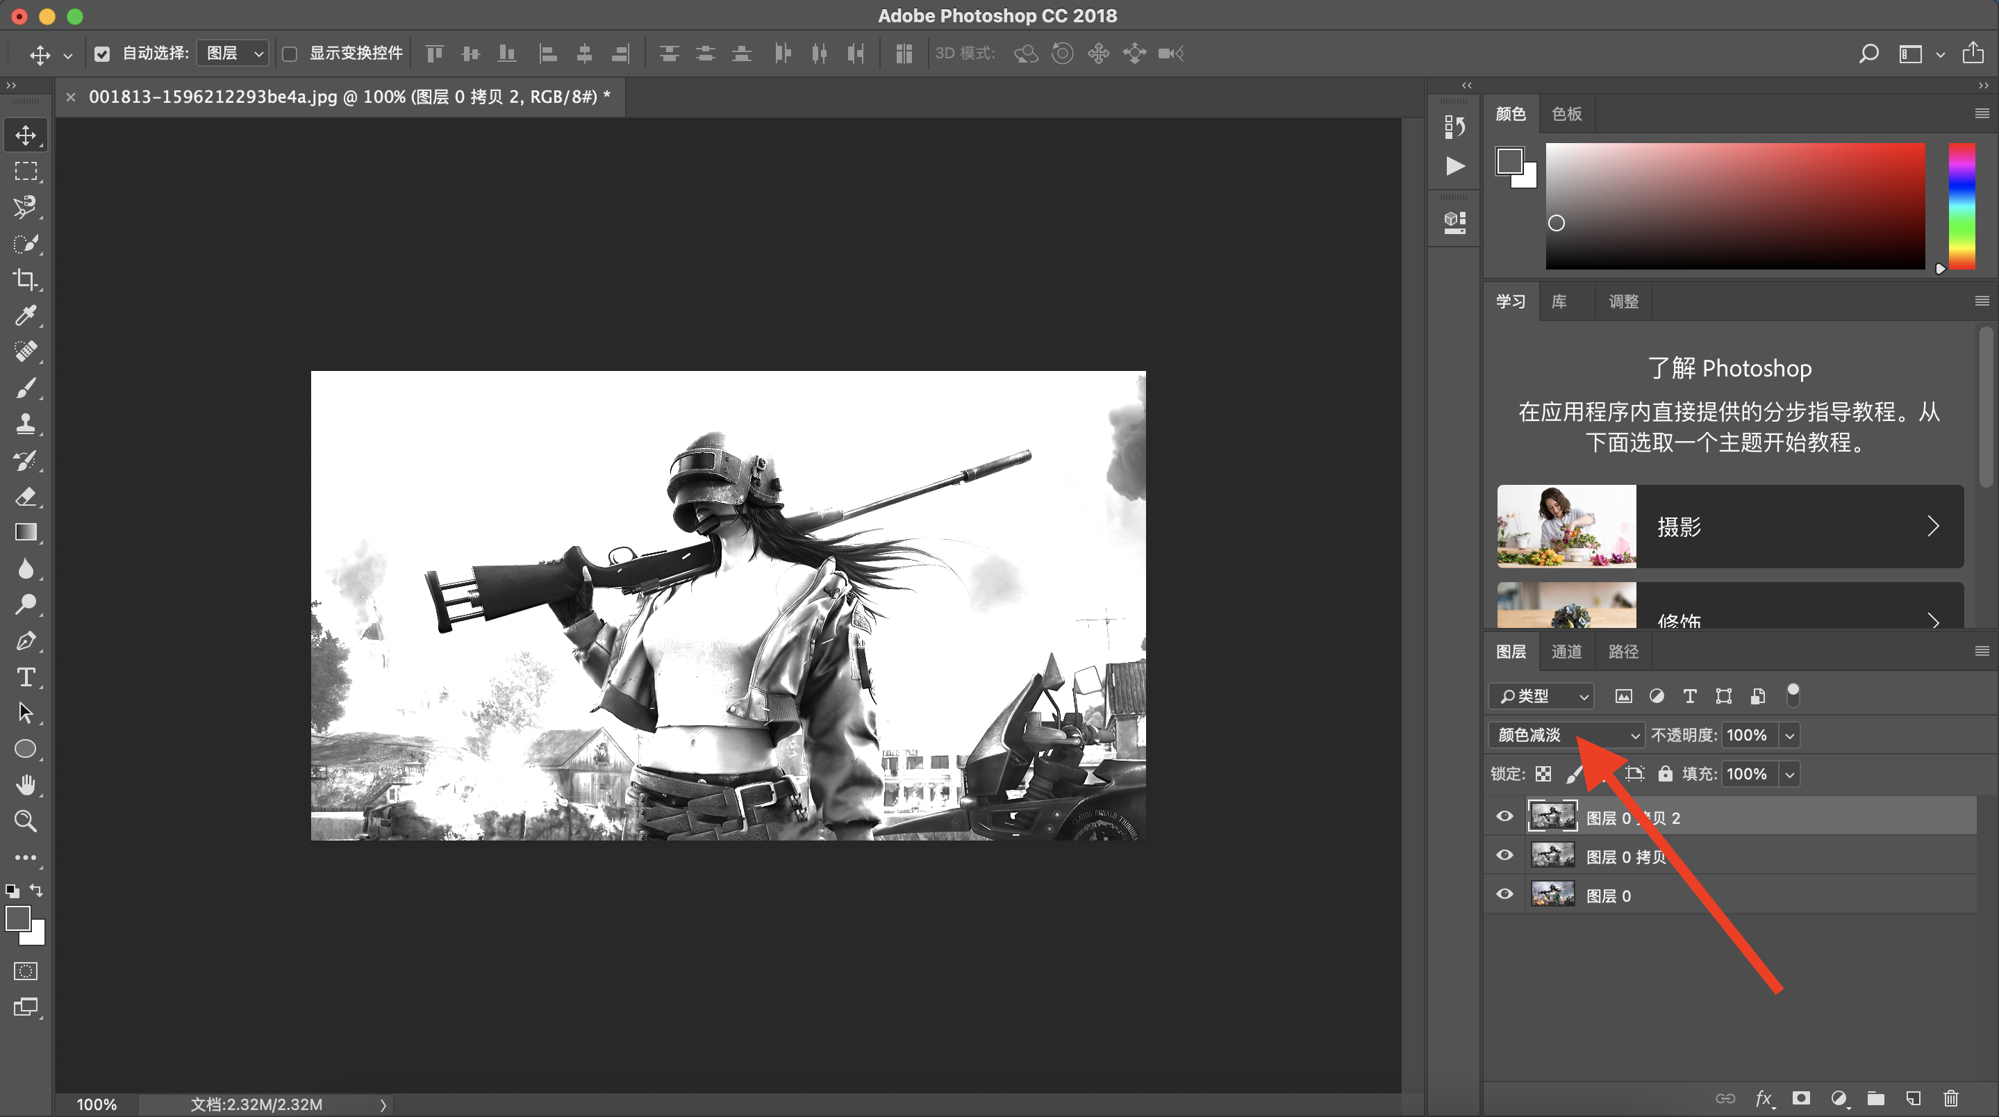
Task: Click the 图层 0 layer thumbnail
Action: 1552,894
